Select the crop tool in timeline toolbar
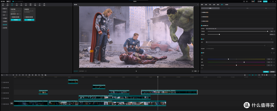 coord(42,75)
